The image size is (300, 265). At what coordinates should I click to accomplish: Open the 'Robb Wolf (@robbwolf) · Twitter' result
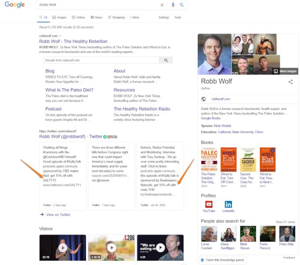point(71,136)
